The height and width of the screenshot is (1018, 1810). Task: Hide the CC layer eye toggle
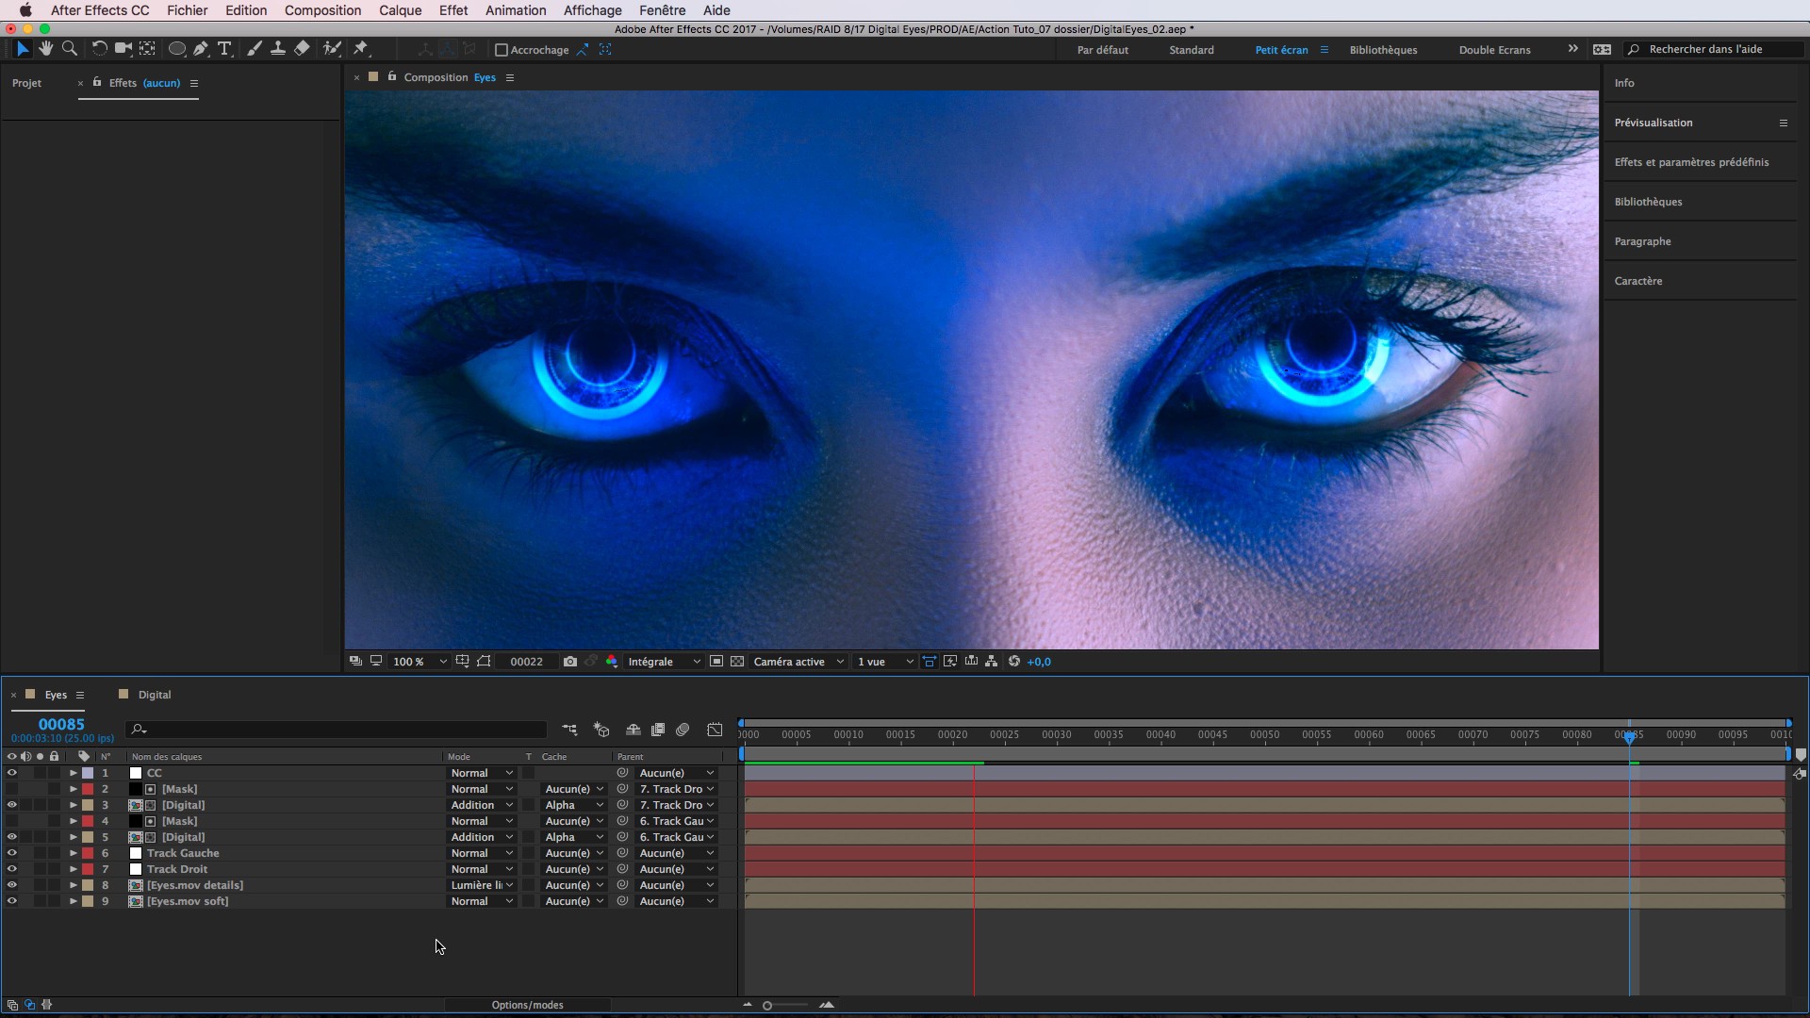tap(11, 772)
